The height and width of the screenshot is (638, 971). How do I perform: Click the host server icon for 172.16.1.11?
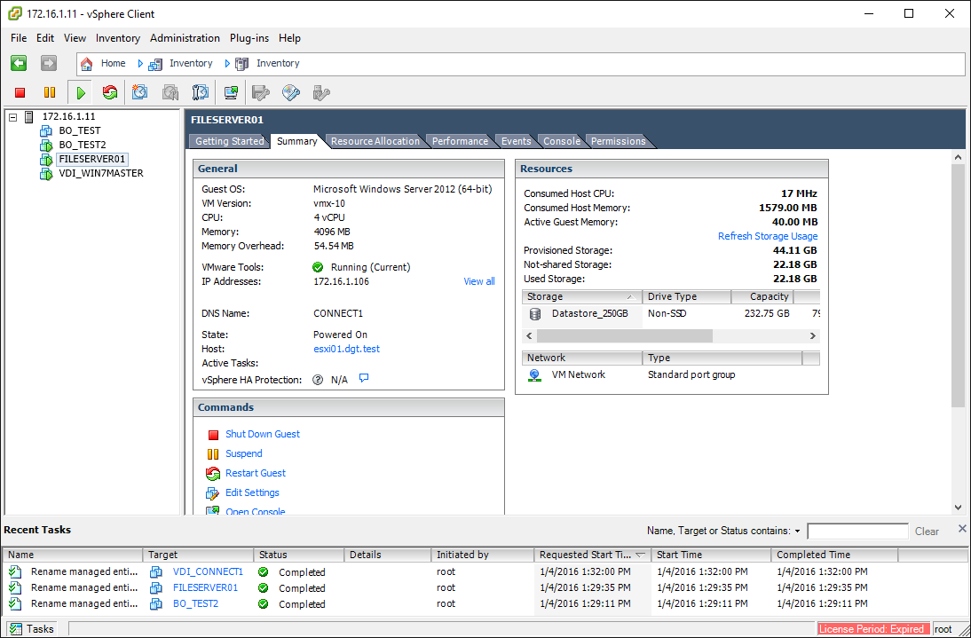(x=29, y=116)
